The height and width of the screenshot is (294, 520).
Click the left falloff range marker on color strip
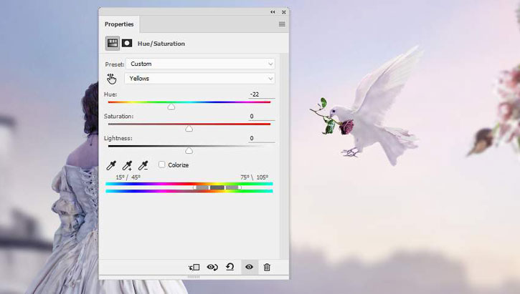(x=194, y=187)
